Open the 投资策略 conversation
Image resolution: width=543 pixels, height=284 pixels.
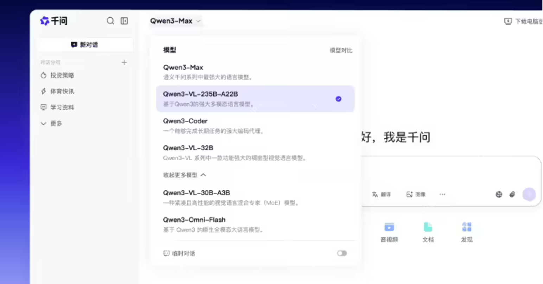tap(63, 75)
